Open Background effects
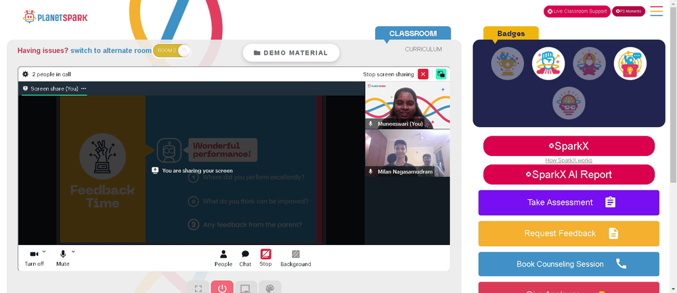This screenshot has width=677, height=293. [x=296, y=258]
